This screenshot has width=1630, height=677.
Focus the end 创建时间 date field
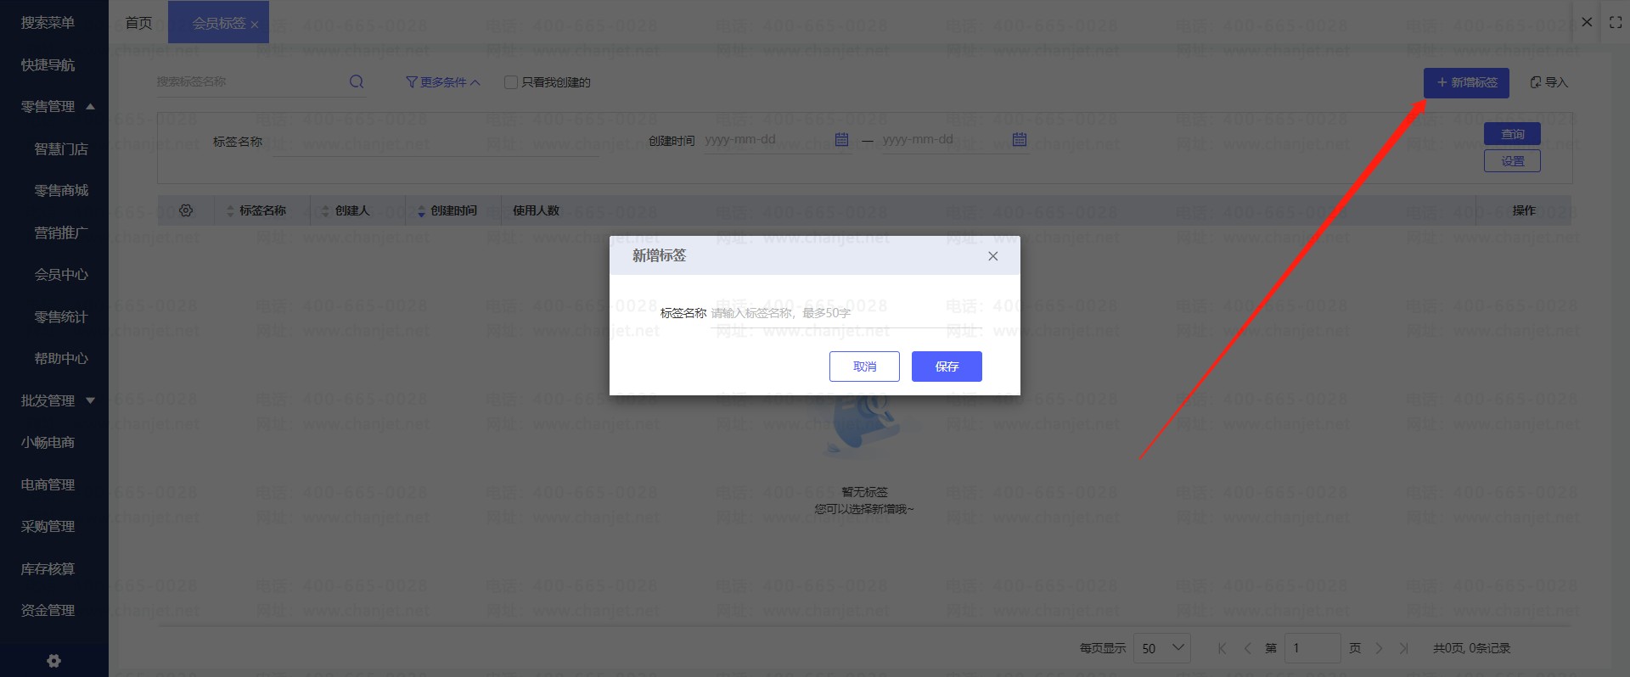pyautogui.click(x=946, y=139)
